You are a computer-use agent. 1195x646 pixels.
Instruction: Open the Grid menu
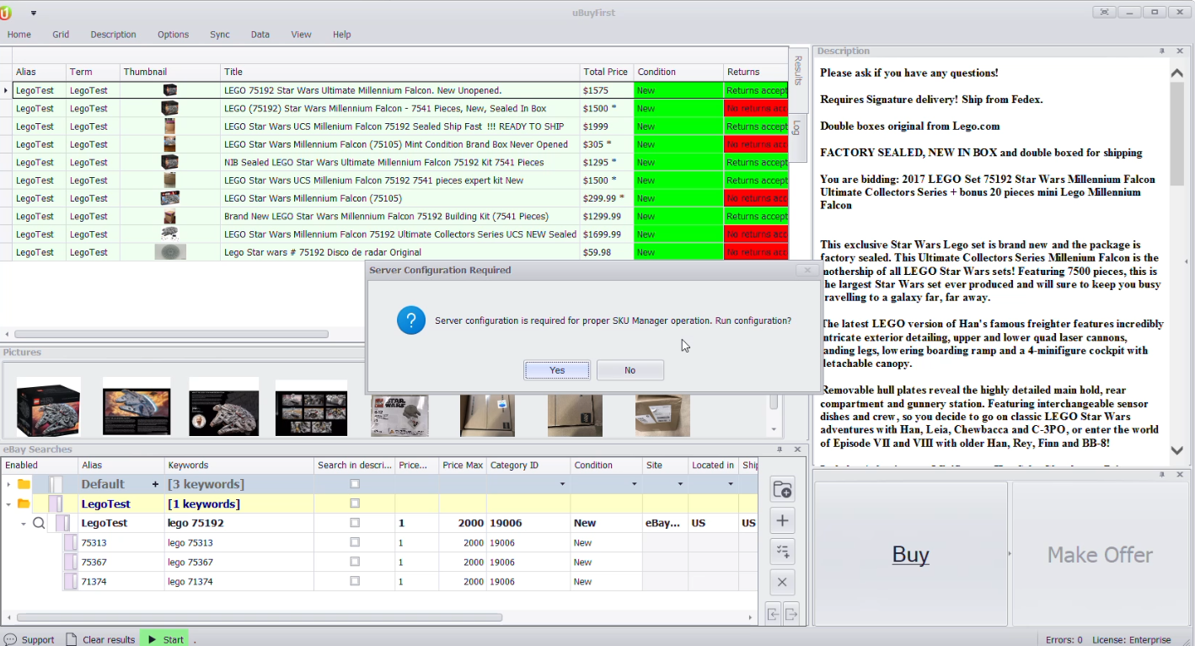tap(61, 35)
